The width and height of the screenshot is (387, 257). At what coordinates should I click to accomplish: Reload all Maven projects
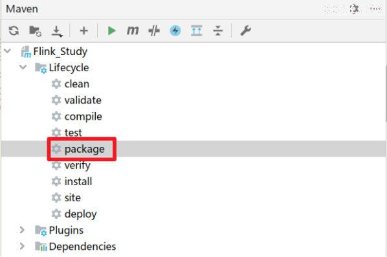(14, 31)
